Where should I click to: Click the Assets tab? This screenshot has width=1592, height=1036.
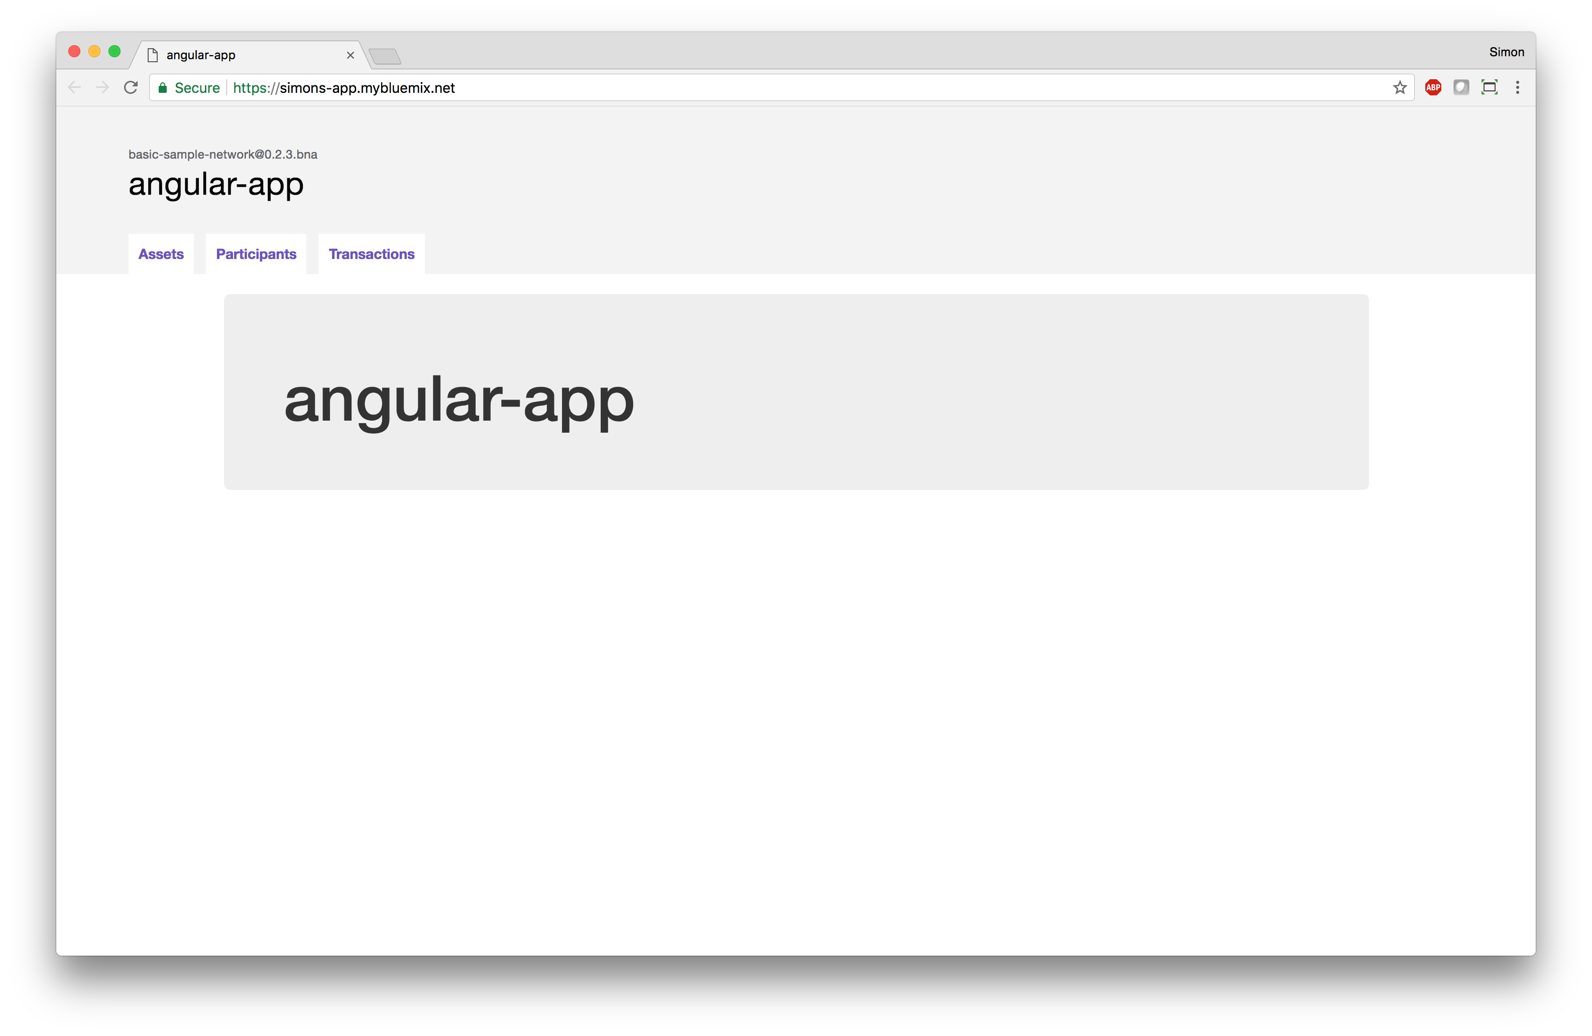pos(160,253)
